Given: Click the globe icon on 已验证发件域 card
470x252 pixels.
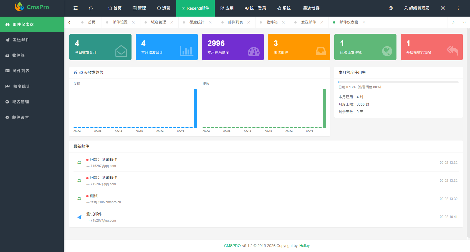Looking at the screenshot, I should click(387, 51).
